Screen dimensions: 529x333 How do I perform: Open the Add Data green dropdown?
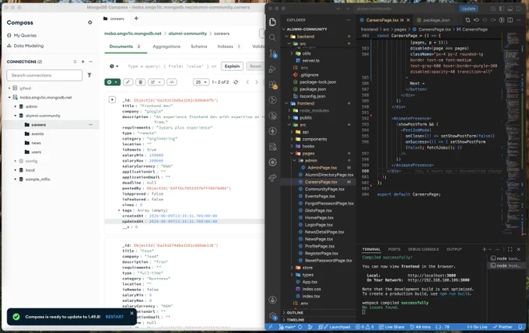(x=112, y=82)
